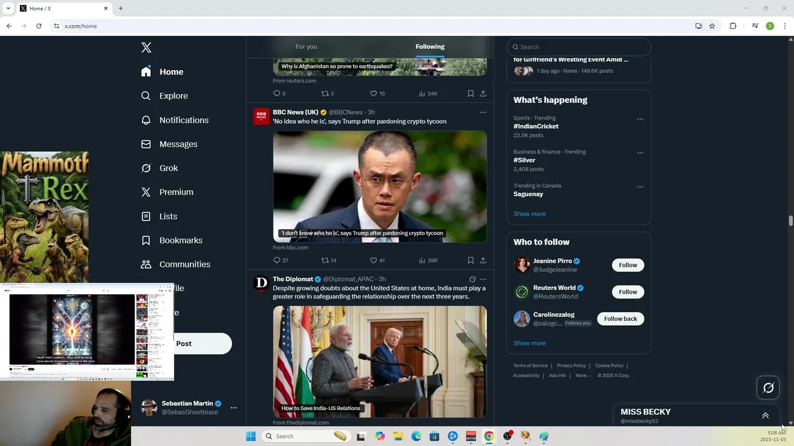
Task: Click the Windows taskbar Search box
Action: pyautogui.click(x=306, y=436)
